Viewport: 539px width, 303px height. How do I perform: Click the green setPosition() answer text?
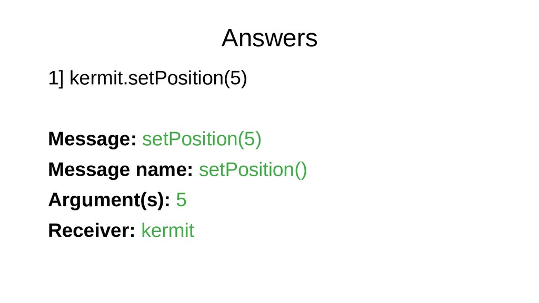253,170
